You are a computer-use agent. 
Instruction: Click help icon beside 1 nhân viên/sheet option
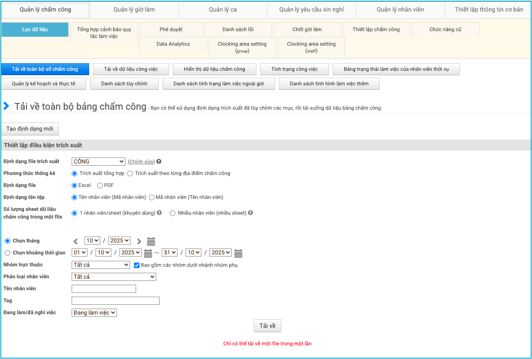tap(159, 213)
